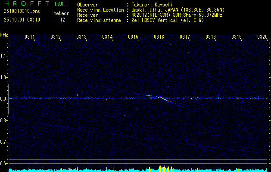
Task: Click the 0320 time marker
Action: (262, 37)
